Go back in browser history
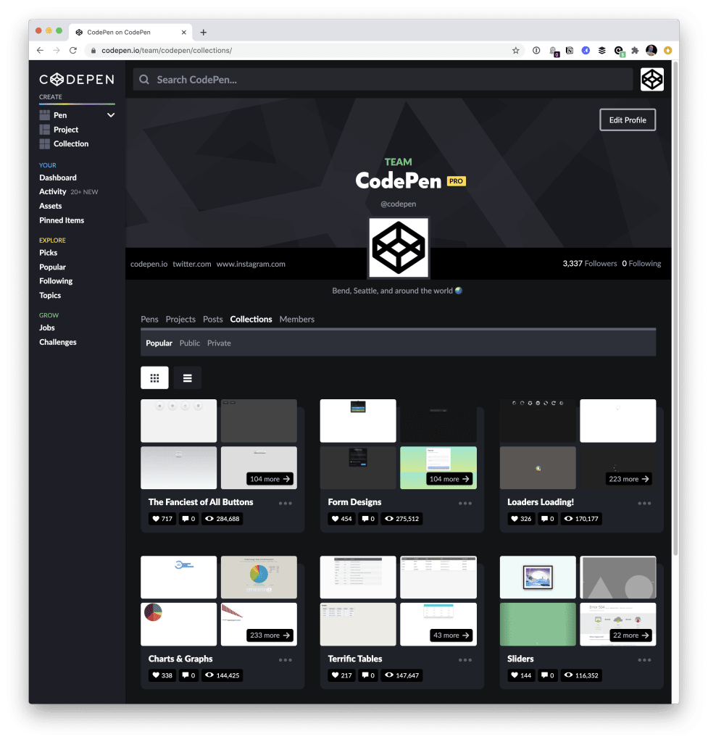708x742 pixels. pos(40,50)
